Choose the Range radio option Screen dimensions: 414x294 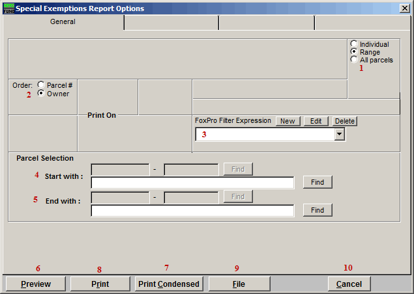point(354,52)
